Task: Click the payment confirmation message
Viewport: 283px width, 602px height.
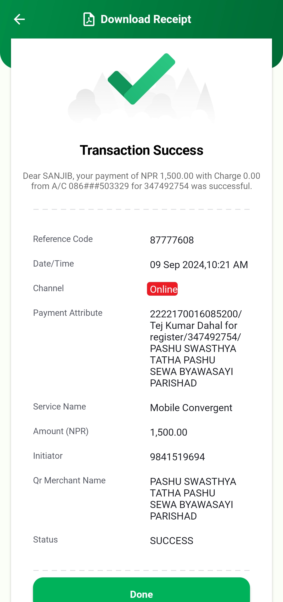Action: tap(141, 181)
